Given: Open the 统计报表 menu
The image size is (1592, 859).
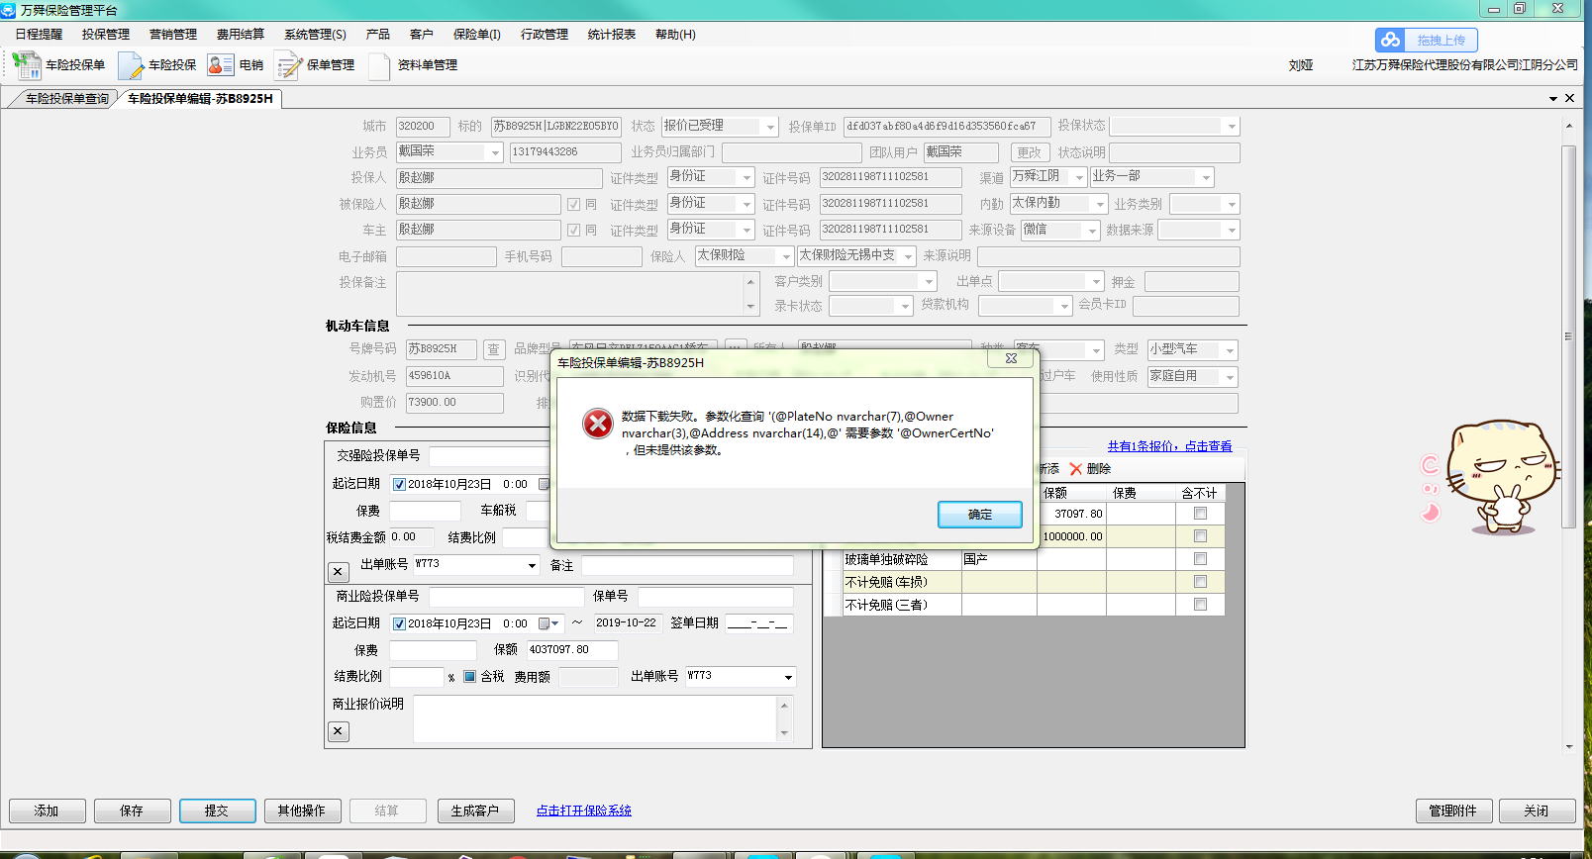Looking at the screenshot, I should 611,35.
